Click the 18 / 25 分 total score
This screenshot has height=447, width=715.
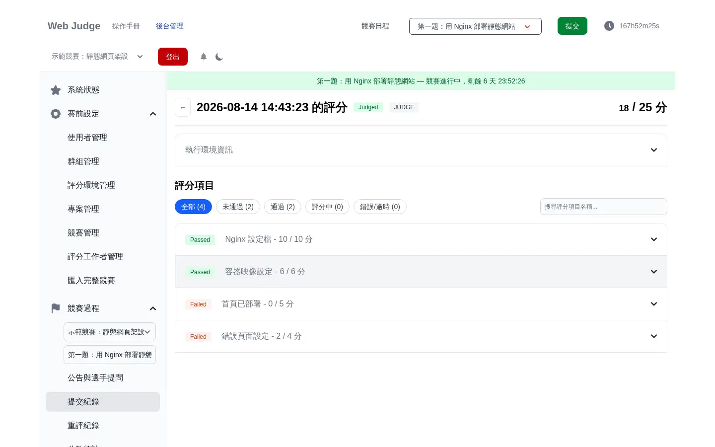(643, 107)
